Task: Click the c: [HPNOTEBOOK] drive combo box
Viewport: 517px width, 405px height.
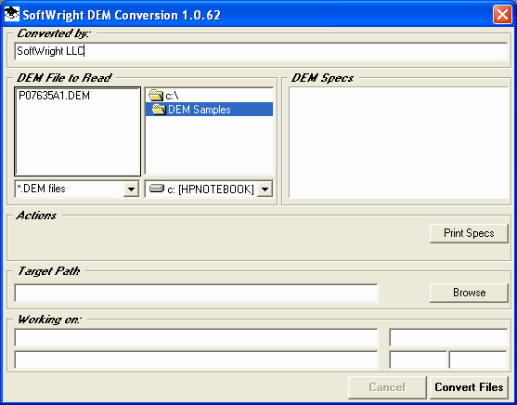Action: click(209, 189)
